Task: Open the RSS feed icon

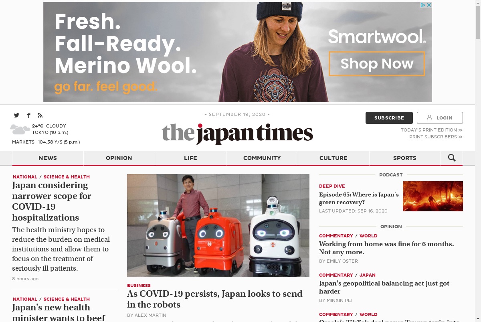Action: tap(40, 115)
